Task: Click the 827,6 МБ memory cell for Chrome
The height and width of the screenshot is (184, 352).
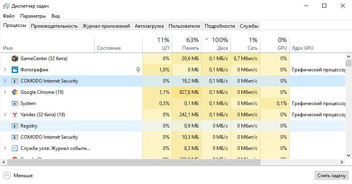Action: click(187, 92)
